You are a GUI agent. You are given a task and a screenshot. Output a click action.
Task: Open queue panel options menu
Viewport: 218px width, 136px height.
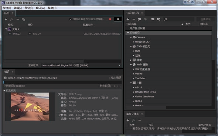click(13, 13)
